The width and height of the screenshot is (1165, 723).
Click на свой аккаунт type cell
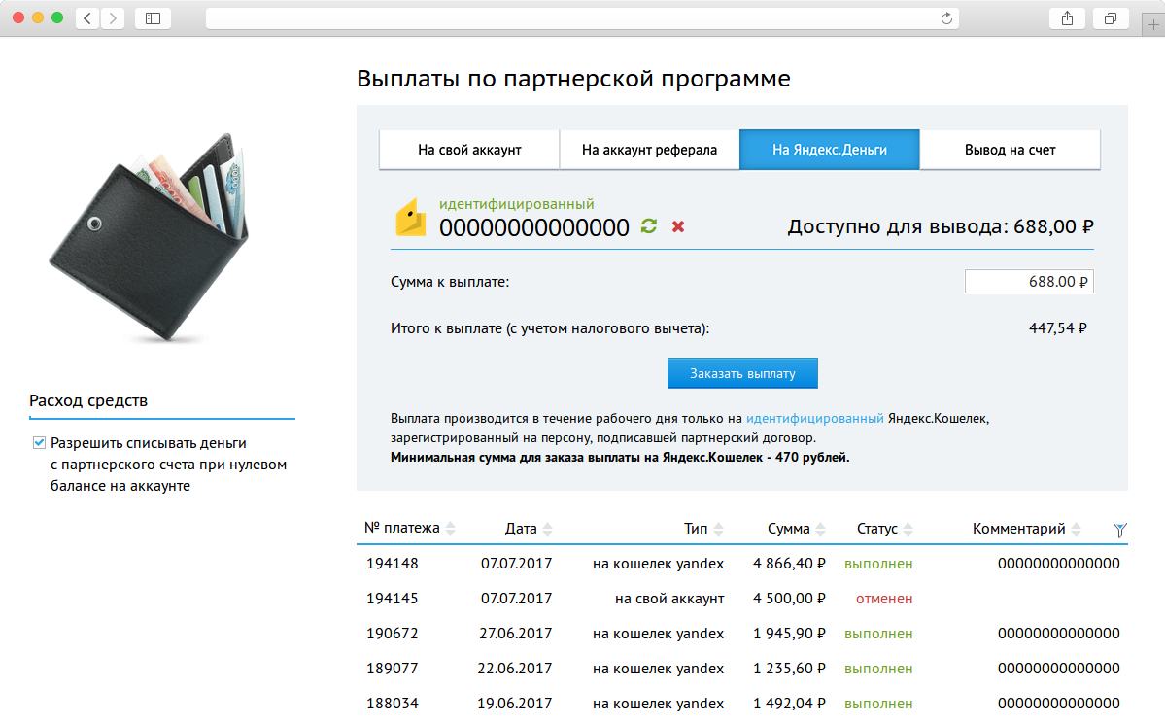tap(669, 599)
